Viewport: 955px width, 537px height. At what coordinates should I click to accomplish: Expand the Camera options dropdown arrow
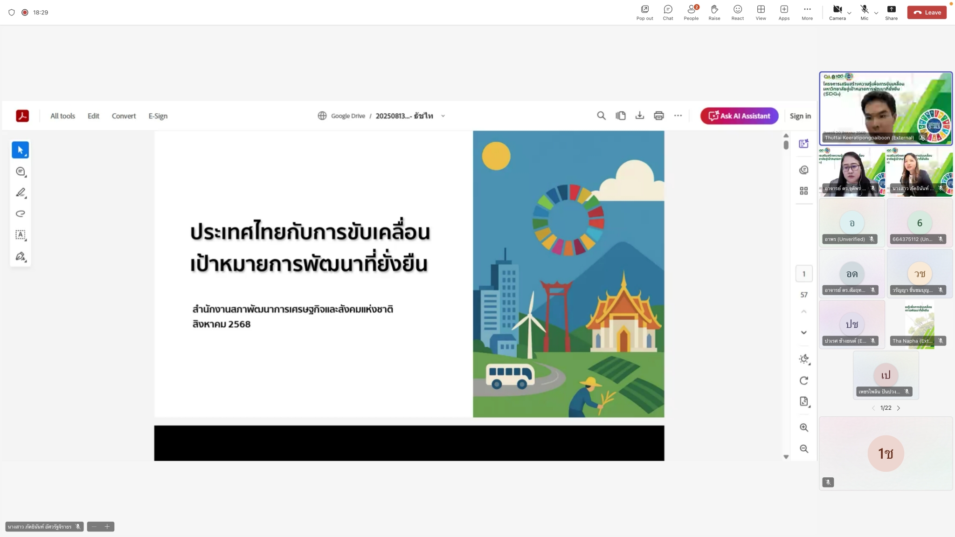pyautogui.click(x=849, y=13)
